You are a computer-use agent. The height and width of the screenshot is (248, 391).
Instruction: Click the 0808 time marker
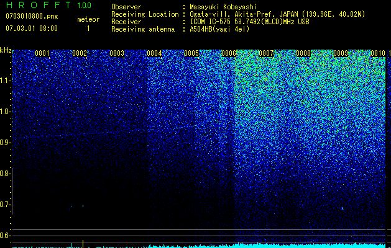coord(303,53)
